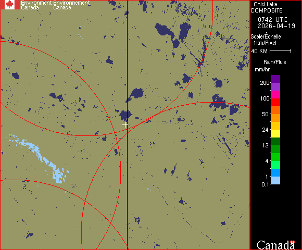Click the 0742 UTC timestamp
Screen dimensions: 302x250
click(273, 20)
